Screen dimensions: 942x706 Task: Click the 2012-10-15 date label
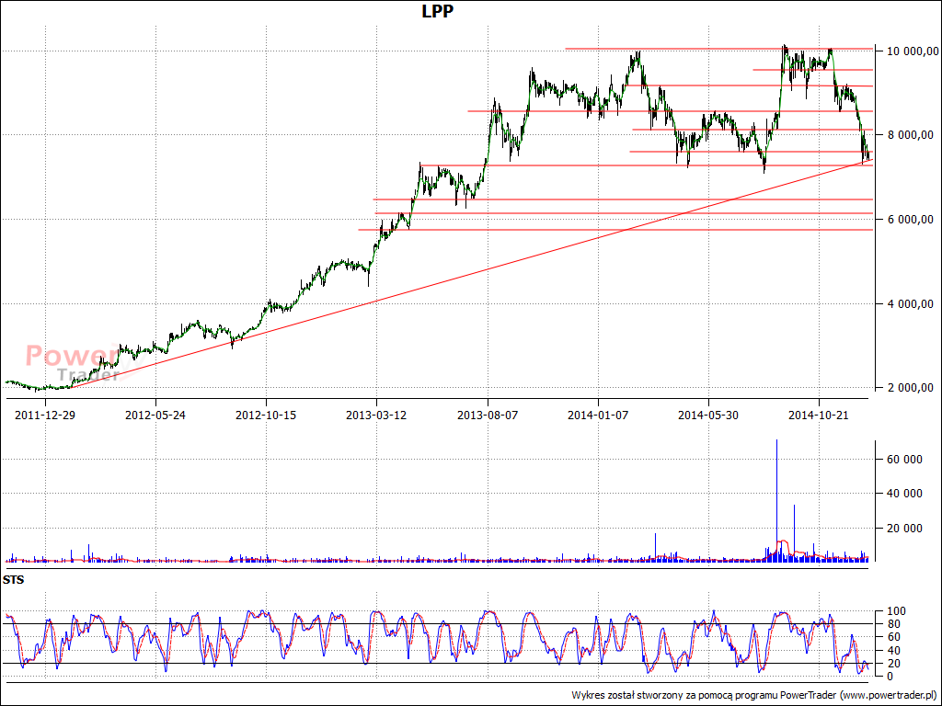click(266, 415)
